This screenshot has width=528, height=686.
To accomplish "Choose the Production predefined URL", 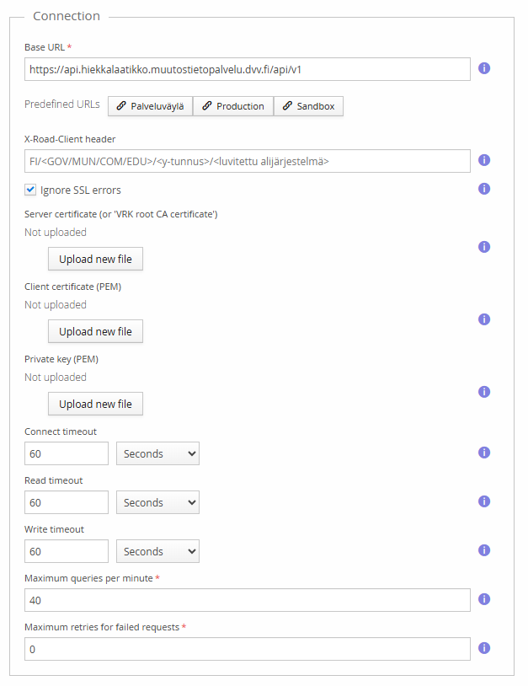I will coord(233,106).
